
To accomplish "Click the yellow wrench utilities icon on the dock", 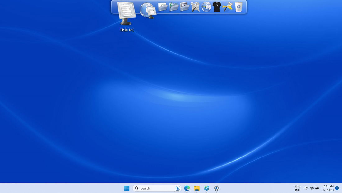I will tap(227, 7).
